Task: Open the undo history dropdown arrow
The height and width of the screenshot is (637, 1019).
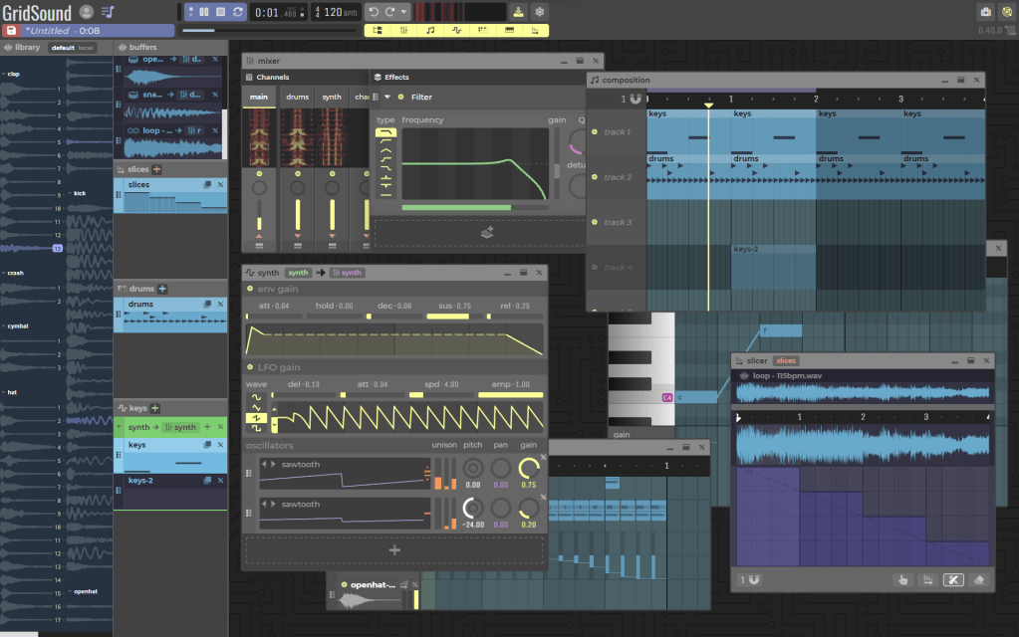Action: coord(403,12)
